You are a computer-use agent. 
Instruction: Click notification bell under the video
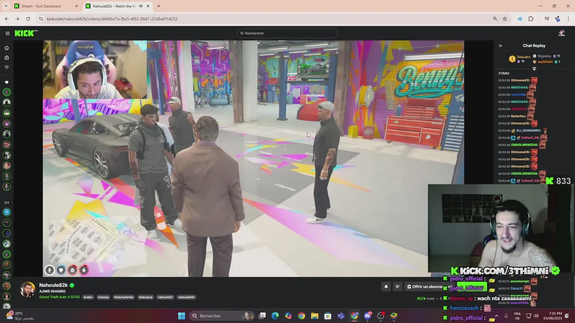[386, 287]
